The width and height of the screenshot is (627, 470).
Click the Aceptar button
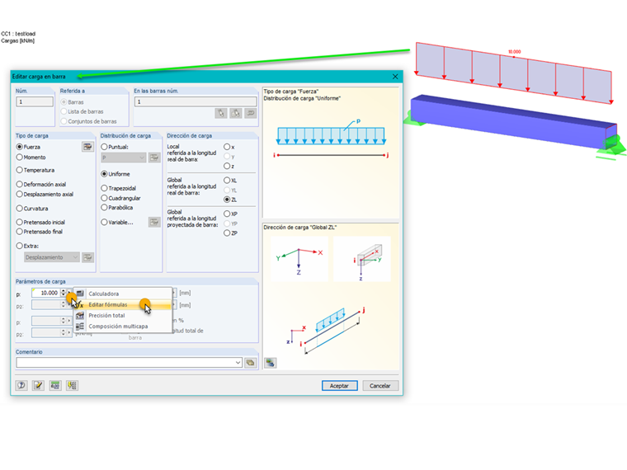[x=340, y=386]
